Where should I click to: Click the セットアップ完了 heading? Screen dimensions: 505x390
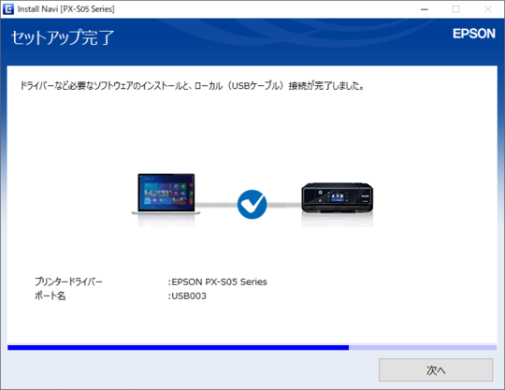coord(63,37)
